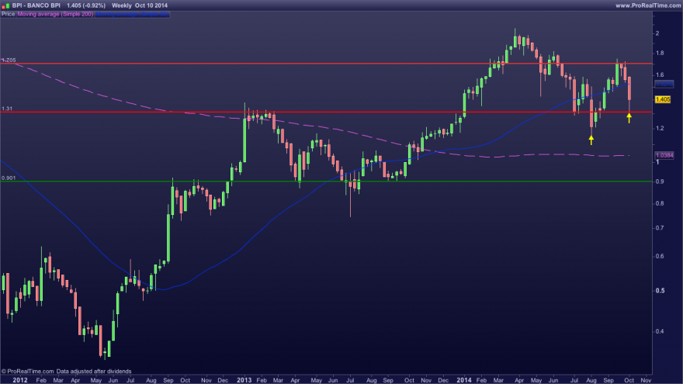Select the red 1.31 horizontal line label
This screenshot has width=683, height=384.
(7, 109)
